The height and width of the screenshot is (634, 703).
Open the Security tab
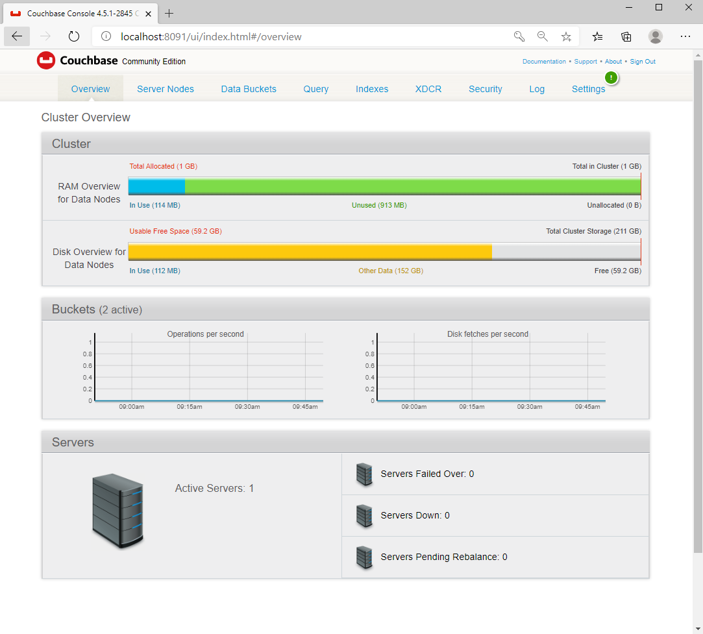click(x=486, y=89)
